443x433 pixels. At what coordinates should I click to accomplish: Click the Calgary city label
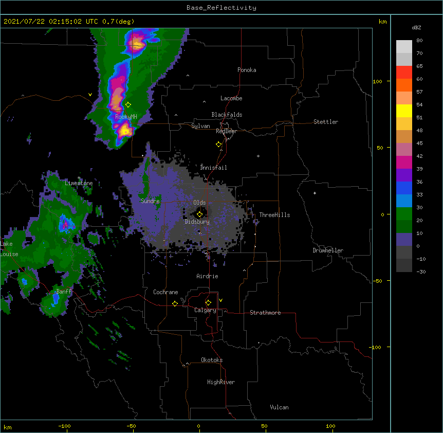coord(205,310)
